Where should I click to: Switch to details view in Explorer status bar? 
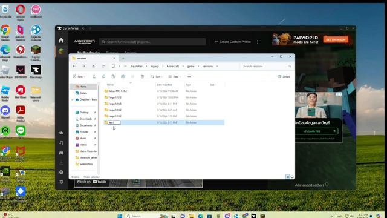click(x=288, y=177)
